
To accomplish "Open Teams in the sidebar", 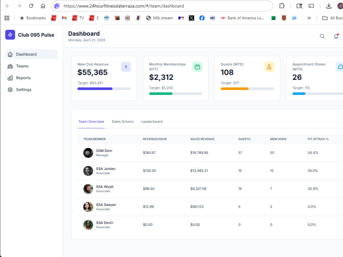I will [32, 66].
